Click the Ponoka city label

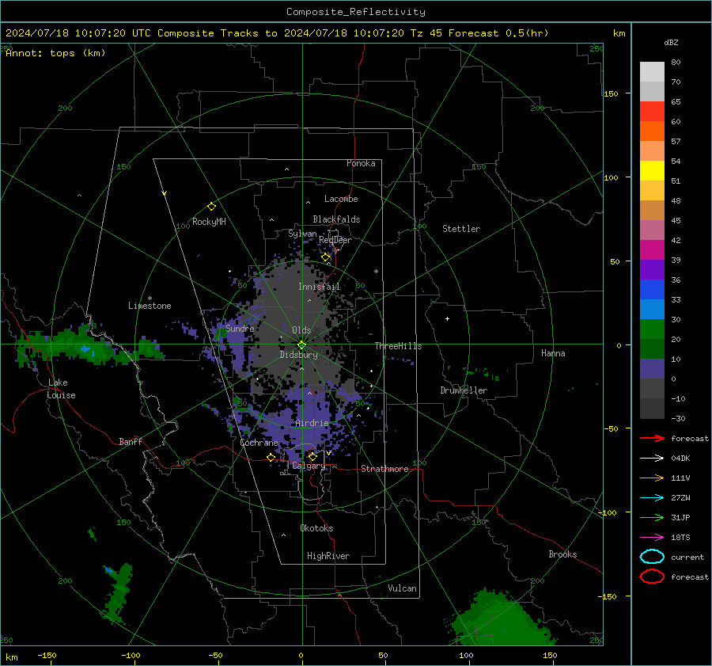[x=361, y=163]
